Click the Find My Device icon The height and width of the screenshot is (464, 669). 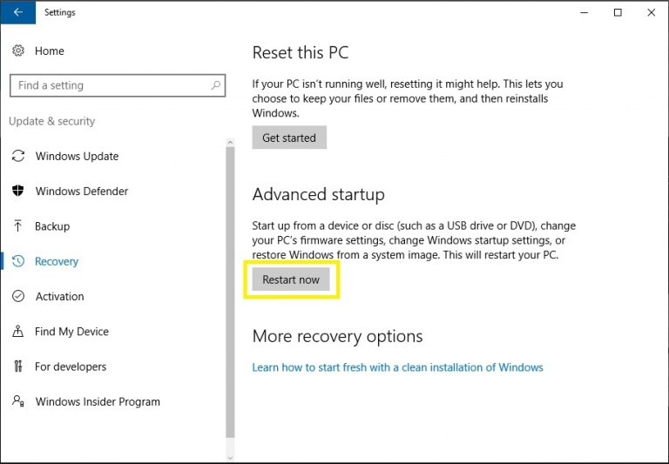pyautogui.click(x=18, y=332)
